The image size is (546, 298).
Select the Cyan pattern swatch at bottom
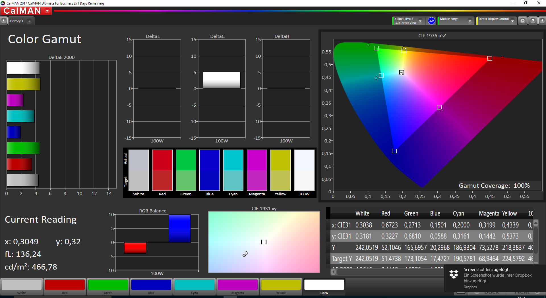click(x=195, y=287)
